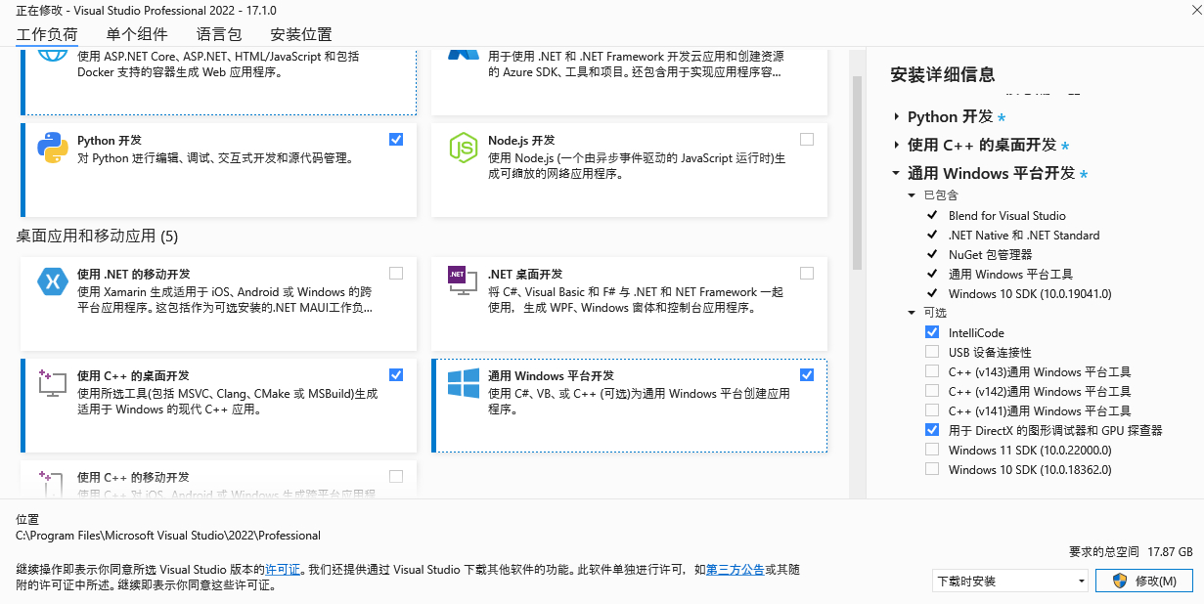Click the 修改(M) button

click(x=1143, y=581)
